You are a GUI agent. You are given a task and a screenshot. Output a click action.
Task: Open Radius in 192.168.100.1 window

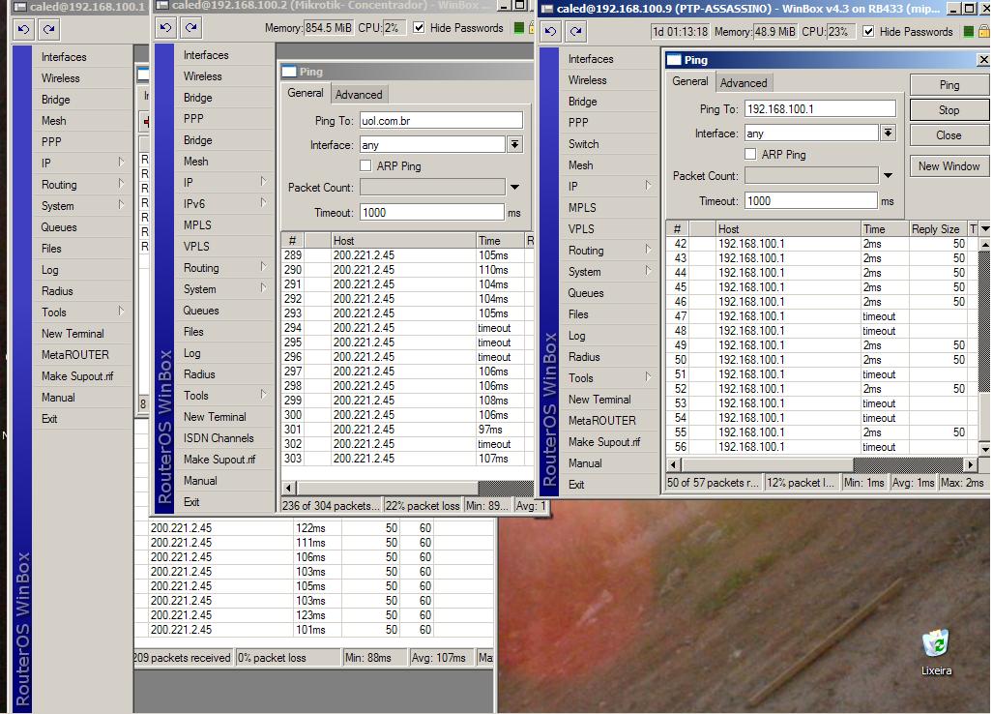coord(57,291)
